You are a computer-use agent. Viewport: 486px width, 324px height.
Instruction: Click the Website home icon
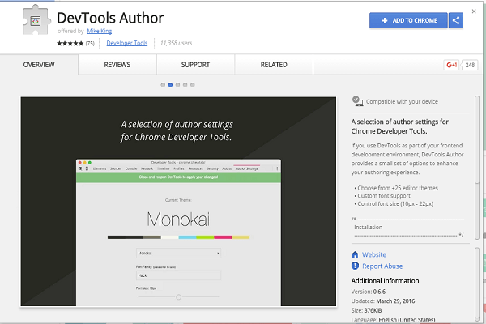coord(356,254)
